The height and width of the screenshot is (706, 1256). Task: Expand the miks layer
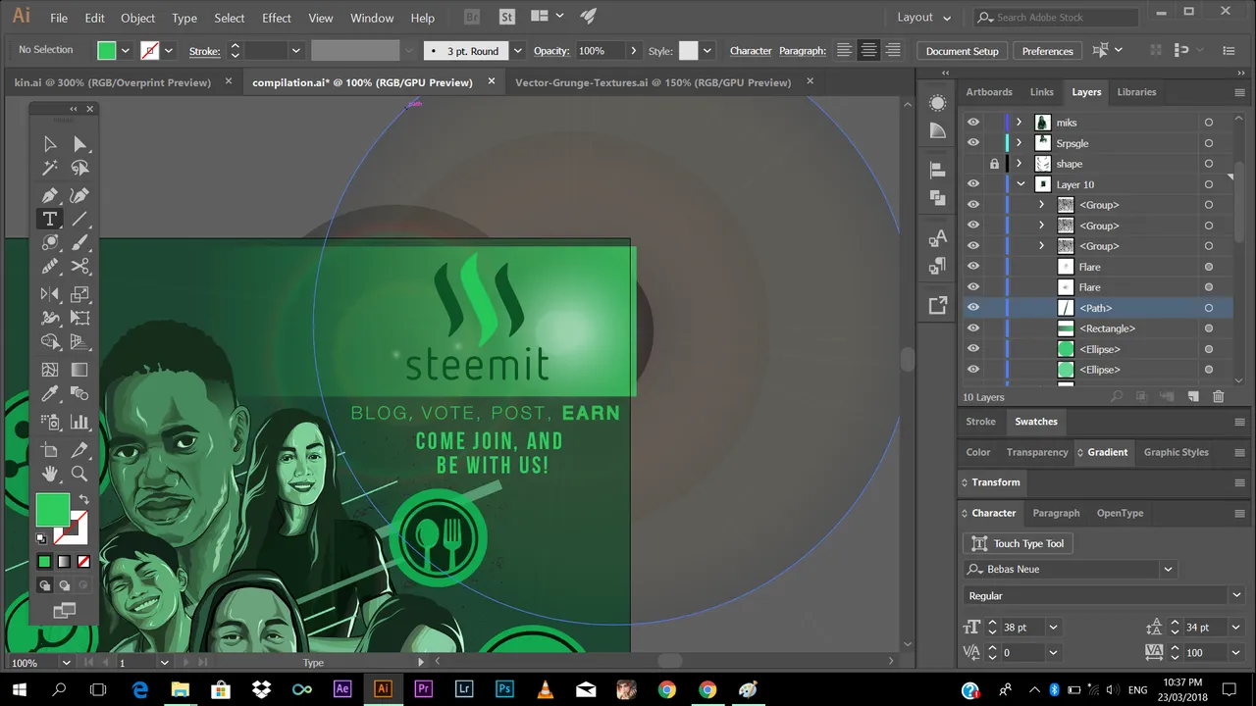tap(1019, 123)
